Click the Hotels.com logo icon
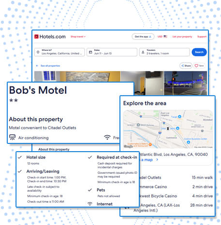Screen dimensions: 221x225 point(36,37)
